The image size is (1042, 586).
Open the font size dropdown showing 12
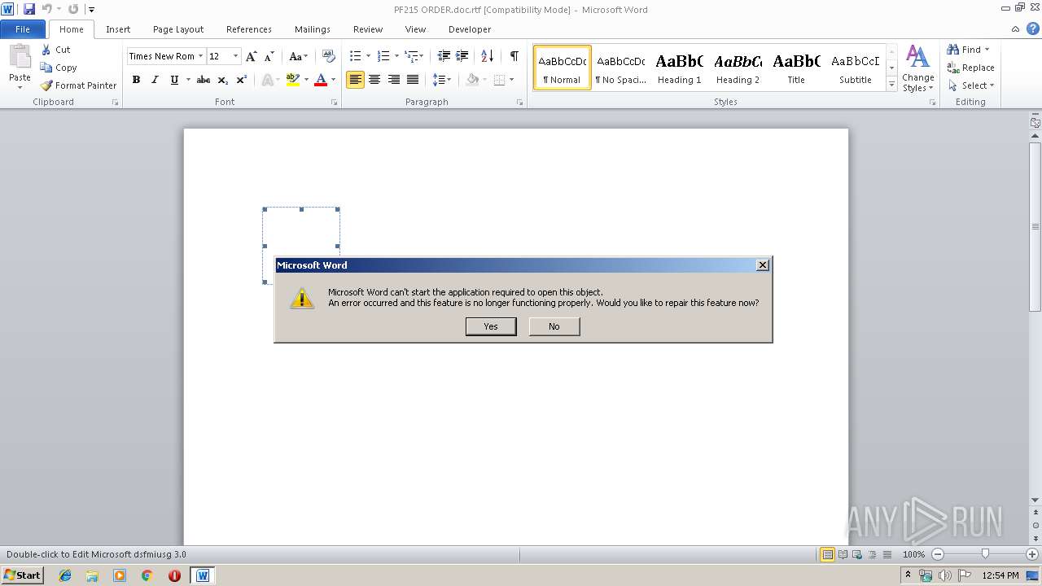coord(236,56)
